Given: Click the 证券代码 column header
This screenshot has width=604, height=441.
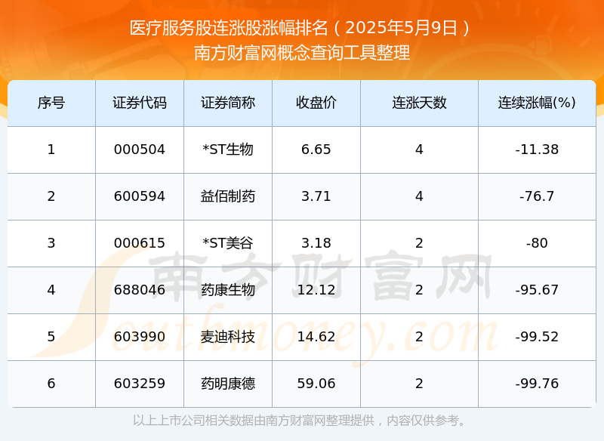Looking at the screenshot, I should point(140,103).
